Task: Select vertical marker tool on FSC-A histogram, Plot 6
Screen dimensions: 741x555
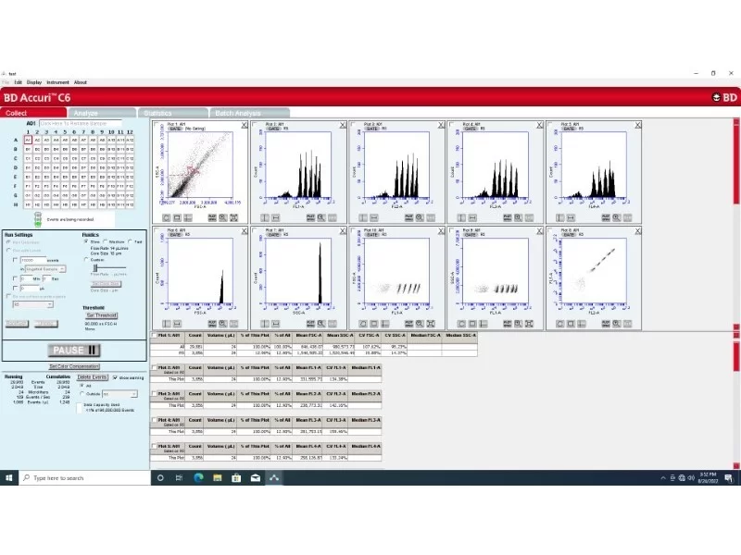Action: pos(167,324)
